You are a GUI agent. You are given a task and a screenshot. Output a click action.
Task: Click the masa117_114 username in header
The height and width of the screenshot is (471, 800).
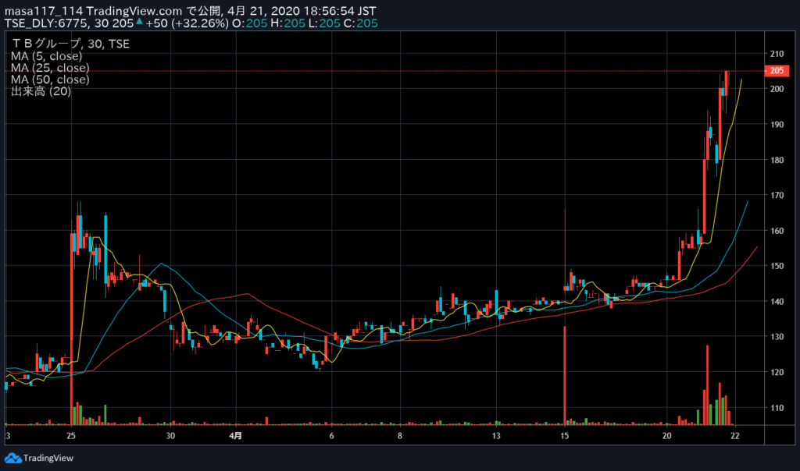[x=44, y=11]
